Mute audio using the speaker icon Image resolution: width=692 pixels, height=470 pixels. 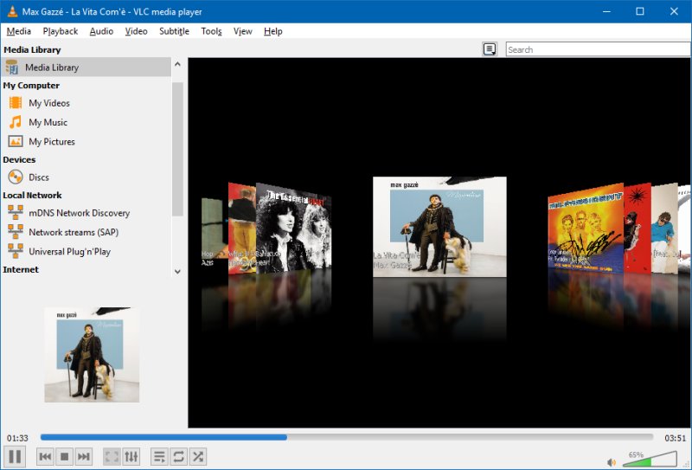point(612,462)
